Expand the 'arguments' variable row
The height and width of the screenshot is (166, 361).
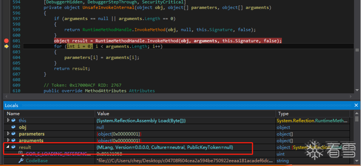[9, 140]
